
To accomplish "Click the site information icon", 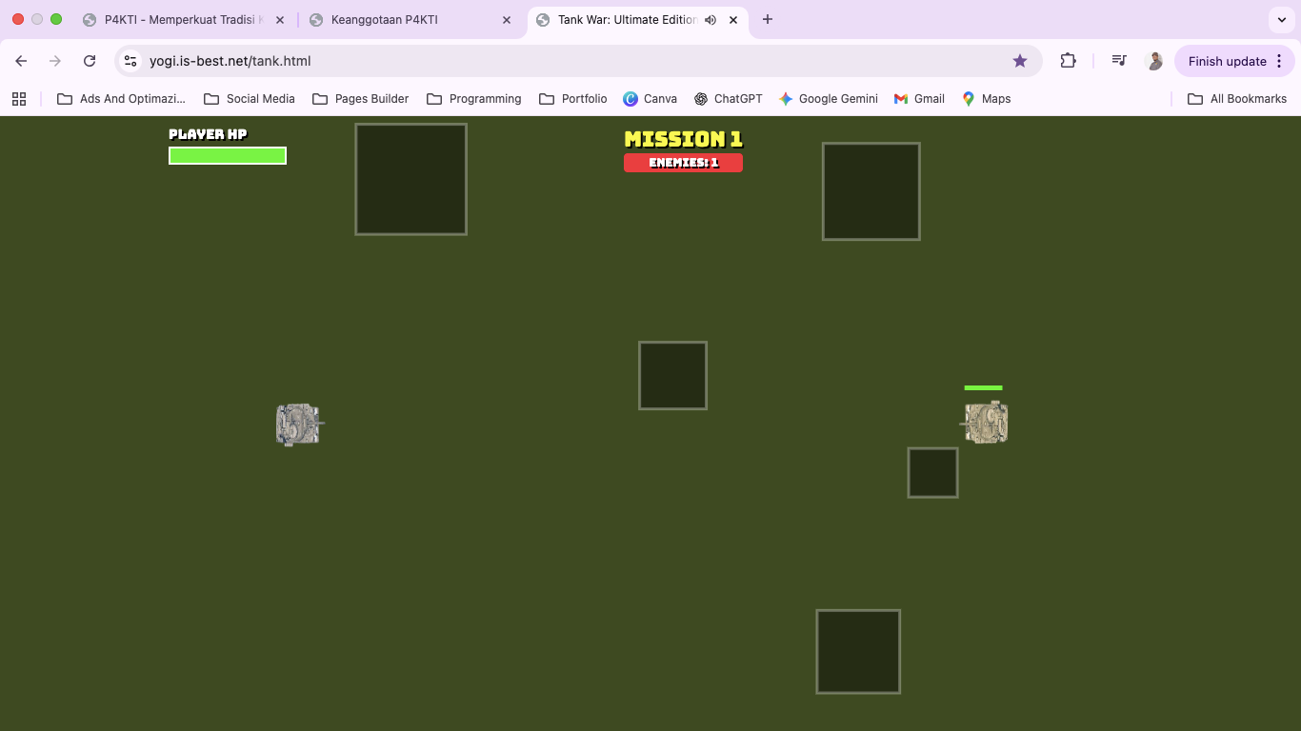I will [x=131, y=61].
